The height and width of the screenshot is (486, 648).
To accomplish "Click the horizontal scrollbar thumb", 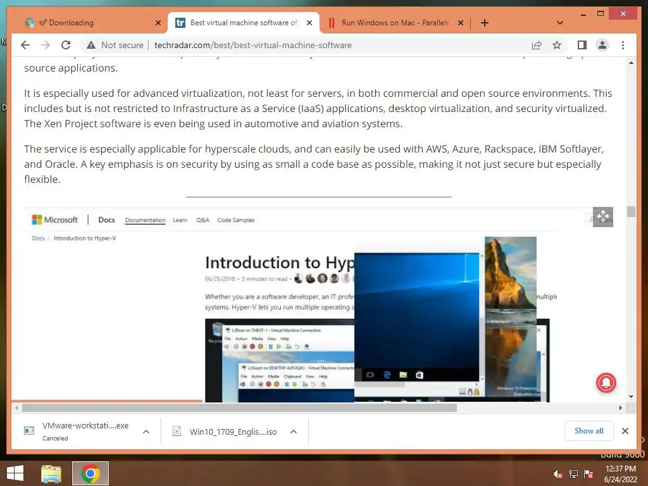I will pos(239,408).
